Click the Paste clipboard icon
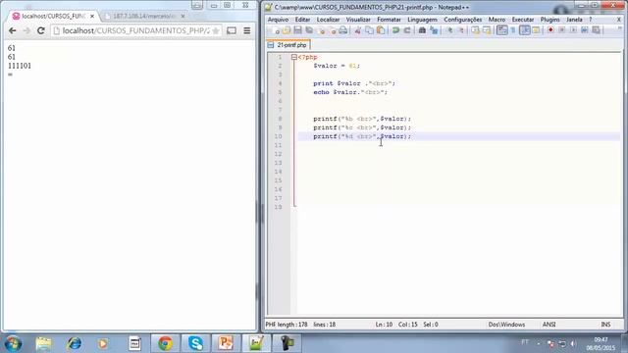Screen dimensions: 628x353 [381, 30]
